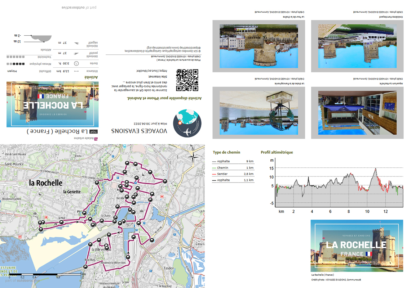Select the "Site internet" label

click(158, 76)
